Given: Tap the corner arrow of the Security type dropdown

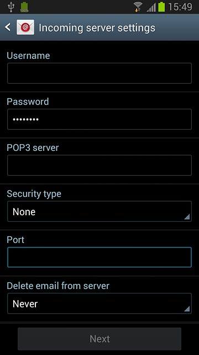Looking at the screenshot, I should pos(187,217).
